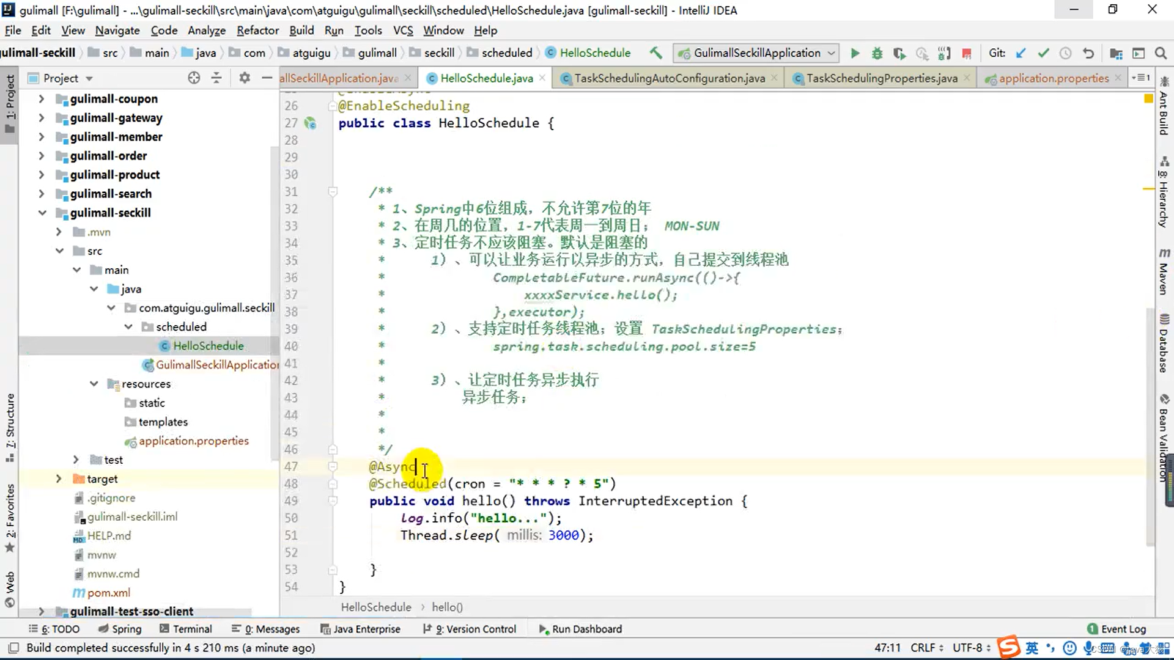
Task: Click the Debug bug icon
Action: pyautogui.click(x=877, y=53)
